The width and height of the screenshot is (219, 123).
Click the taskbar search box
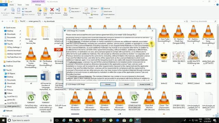pyautogui.click(x=30, y=120)
